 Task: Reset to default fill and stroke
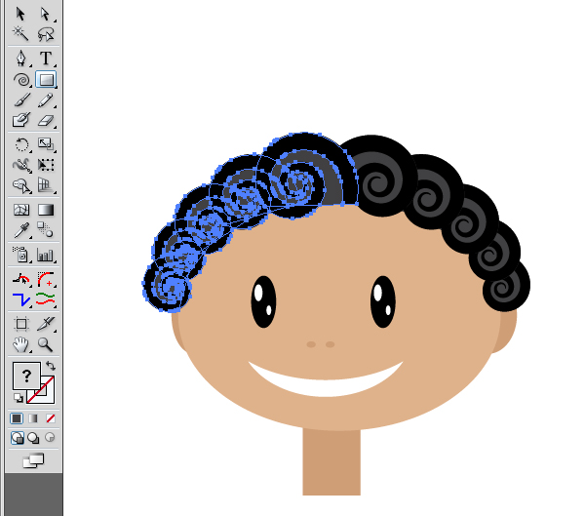(18, 398)
